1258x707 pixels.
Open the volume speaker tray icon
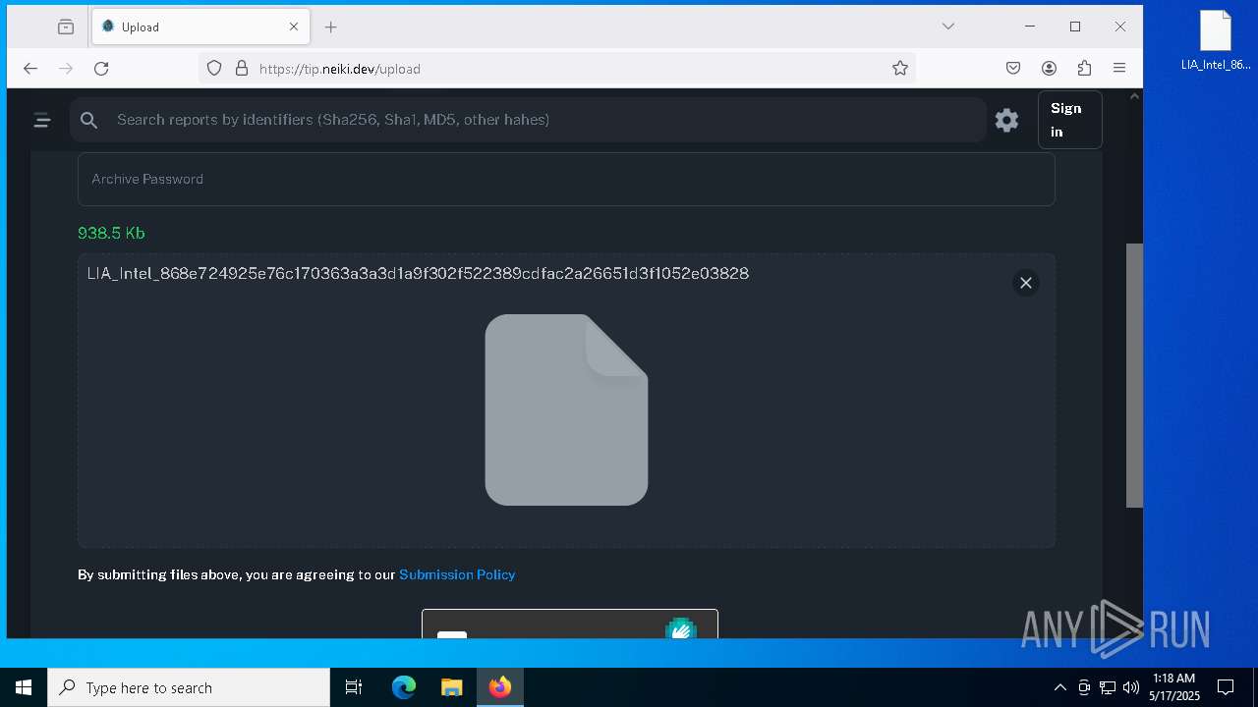point(1130,687)
